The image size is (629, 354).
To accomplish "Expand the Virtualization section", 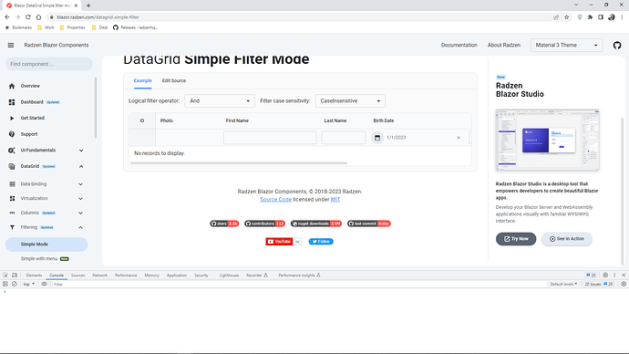I will click(80, 199).
